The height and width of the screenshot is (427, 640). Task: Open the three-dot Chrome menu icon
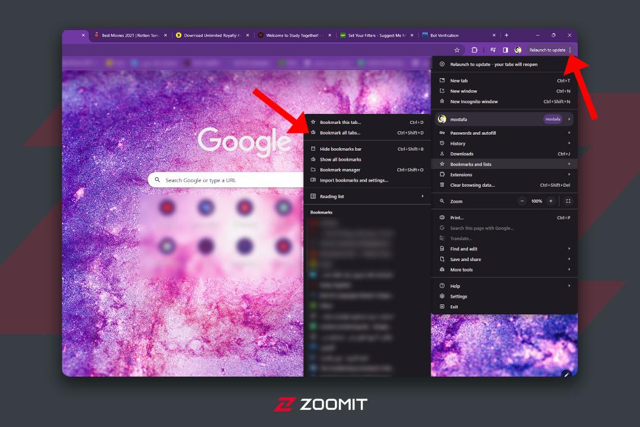pos(570,50)
